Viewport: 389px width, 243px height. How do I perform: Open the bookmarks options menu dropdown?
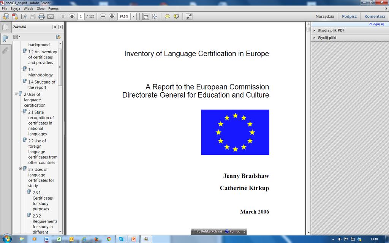click(x=17, y=37)
